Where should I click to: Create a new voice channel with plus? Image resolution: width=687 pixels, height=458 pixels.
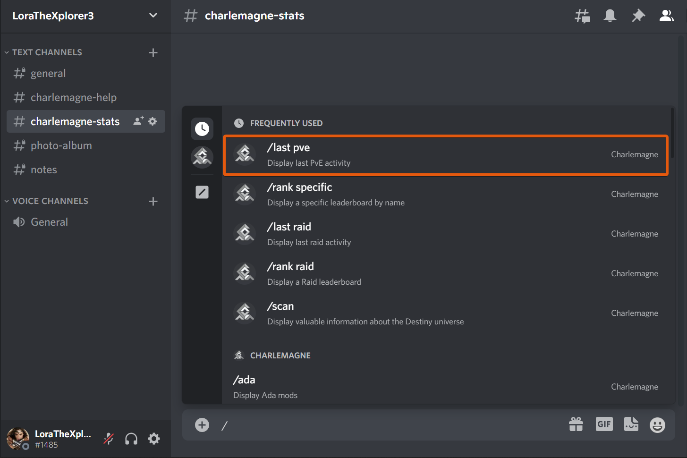[x=153, y=201]
